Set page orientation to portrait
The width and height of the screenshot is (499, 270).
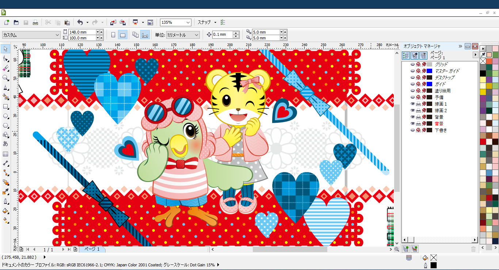click(113, 35)
